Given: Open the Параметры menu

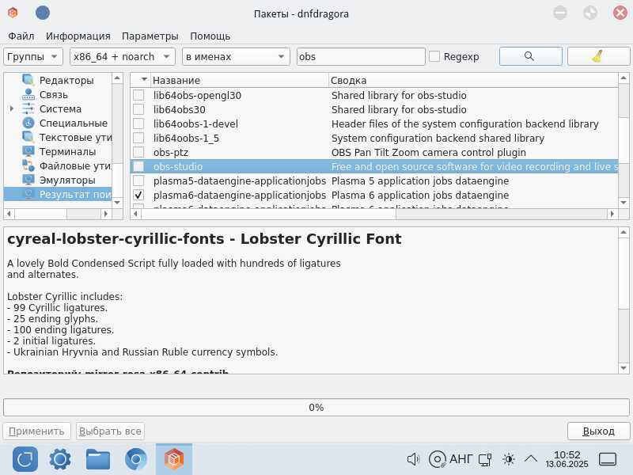Looking at the screenshot, I should click(x=150, y=36).
